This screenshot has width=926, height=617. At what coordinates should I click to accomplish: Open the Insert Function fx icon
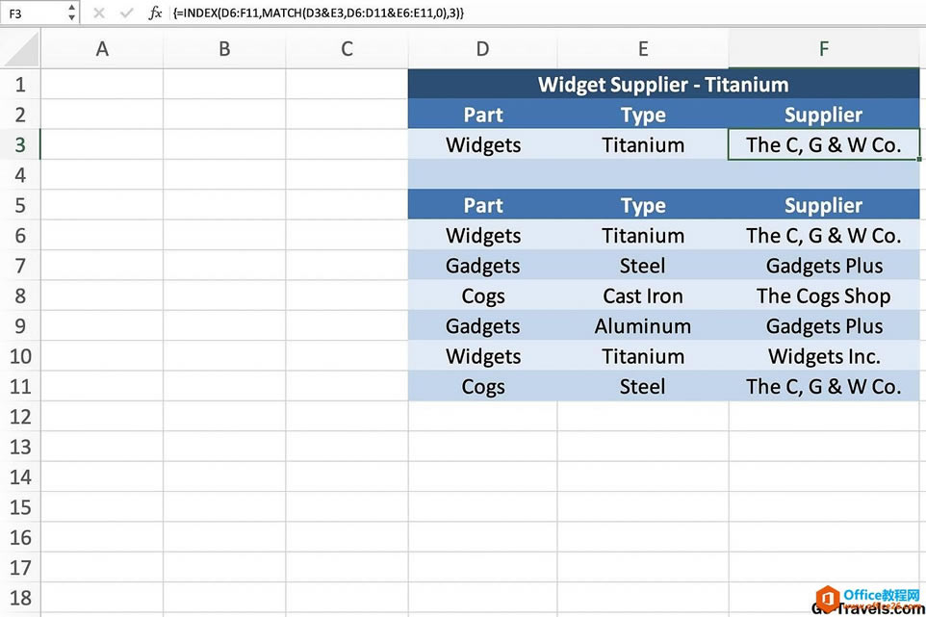155,13
